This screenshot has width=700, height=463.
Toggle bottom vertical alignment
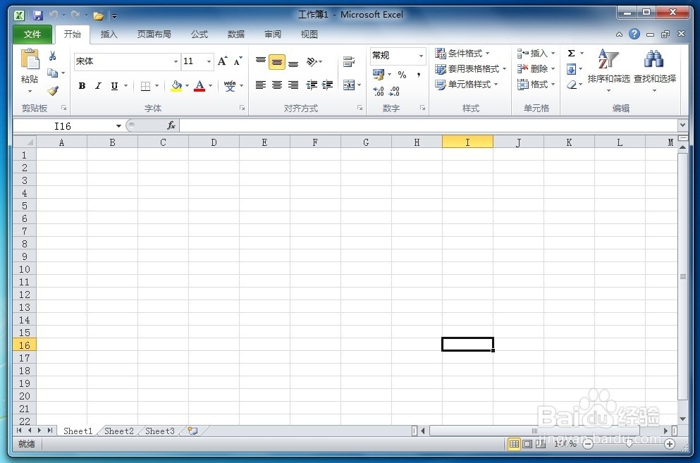293,63
